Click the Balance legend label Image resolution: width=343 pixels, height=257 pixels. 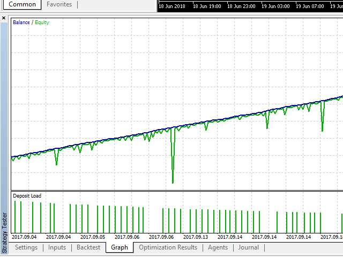[21, 22]
